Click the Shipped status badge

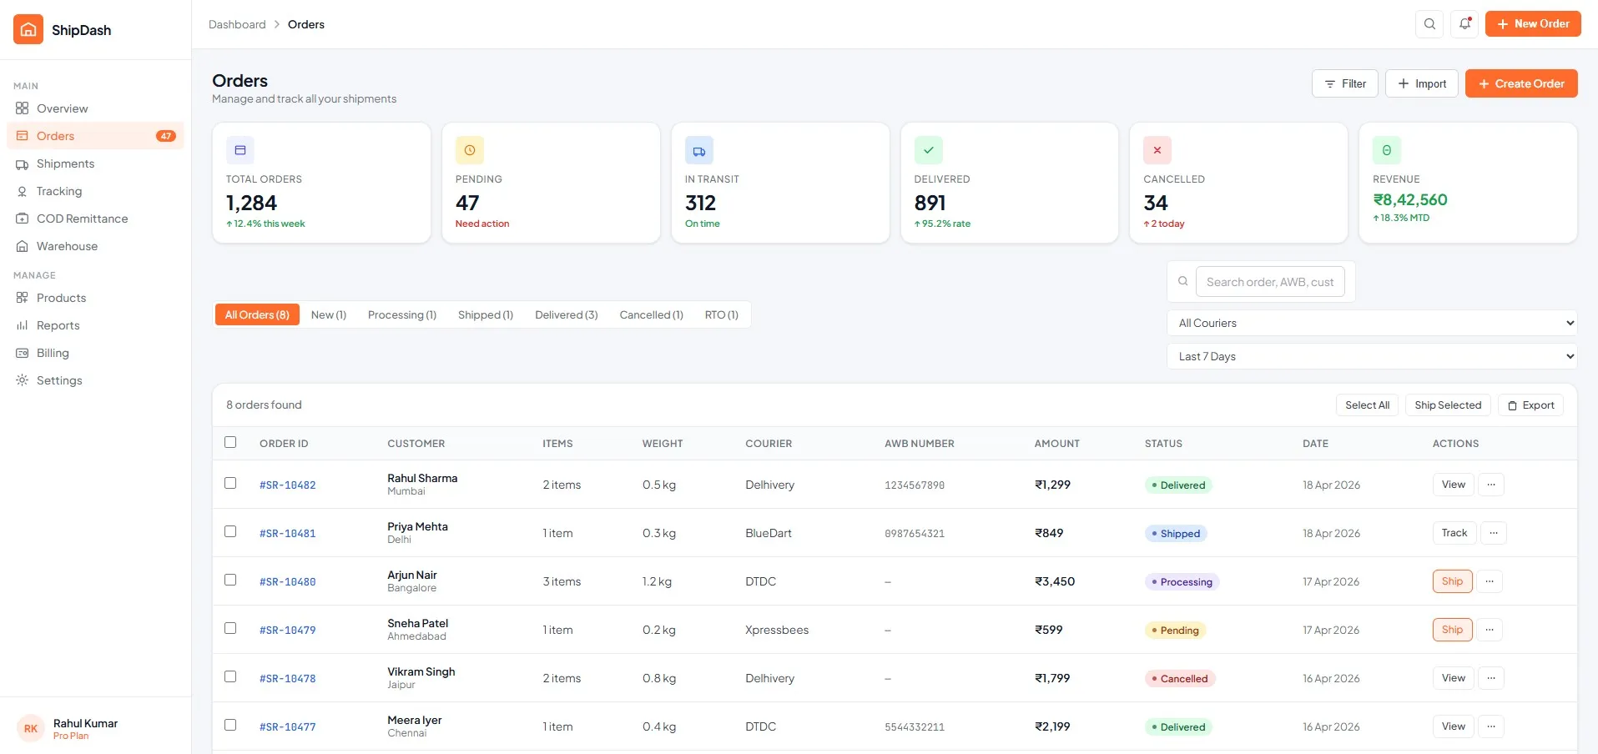(1176, 534)
